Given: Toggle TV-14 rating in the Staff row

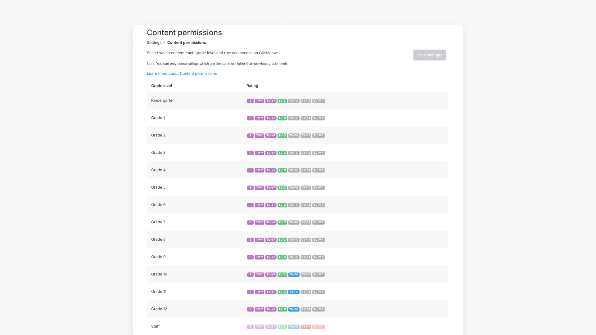Looking at the screenshot, I should tap(306, 326).
